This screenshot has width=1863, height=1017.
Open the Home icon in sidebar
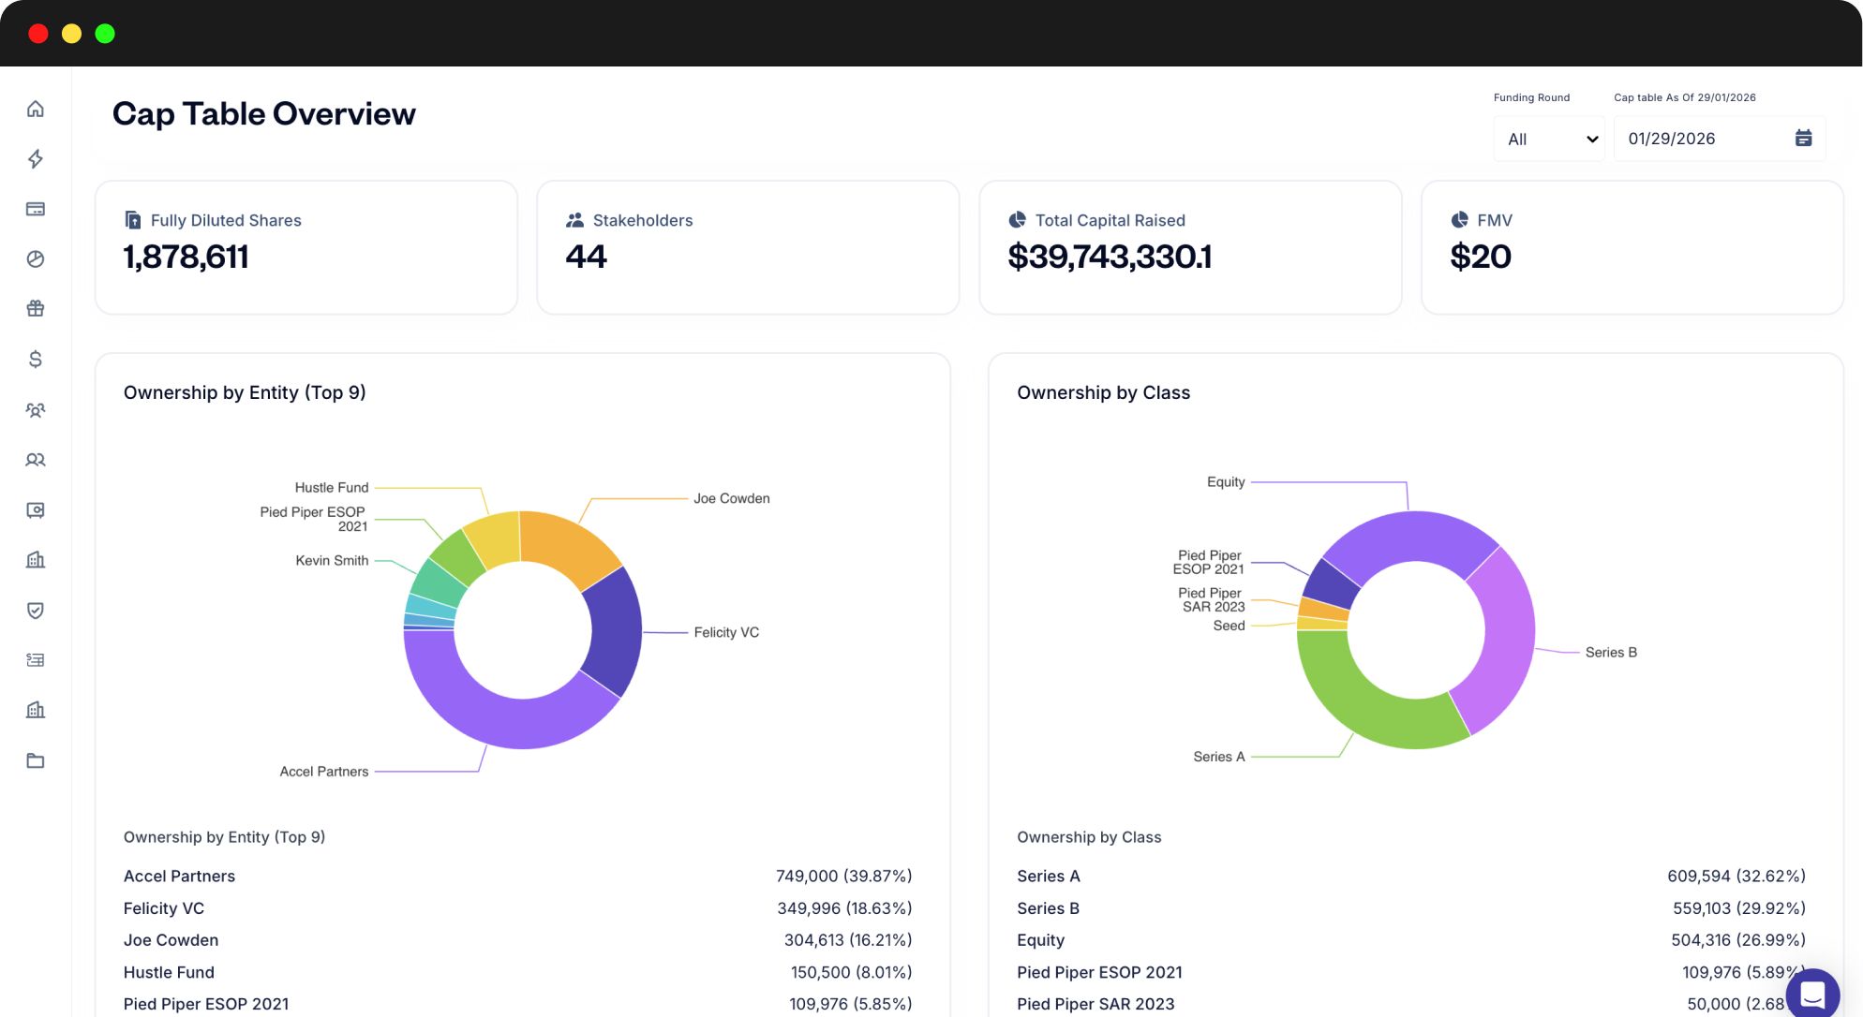tap(36, 109)
